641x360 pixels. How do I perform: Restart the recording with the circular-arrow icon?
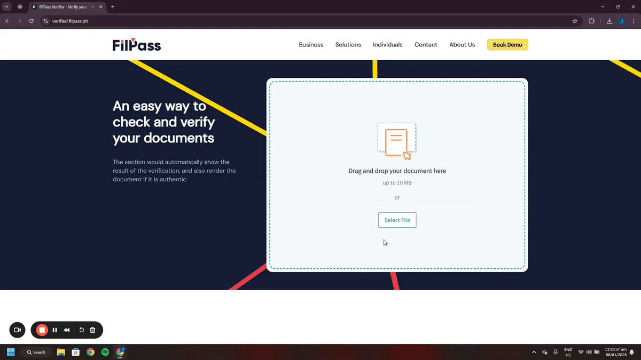[x=82, y=330]
